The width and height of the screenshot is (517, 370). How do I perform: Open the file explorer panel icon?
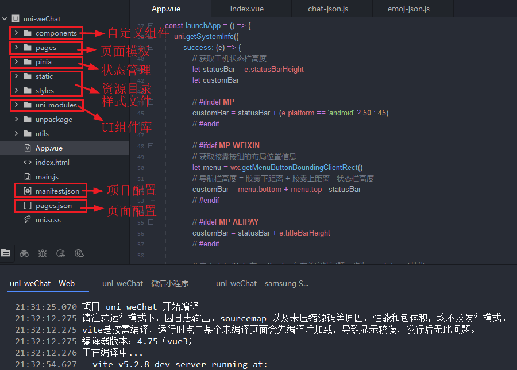[x=6, y=253]
